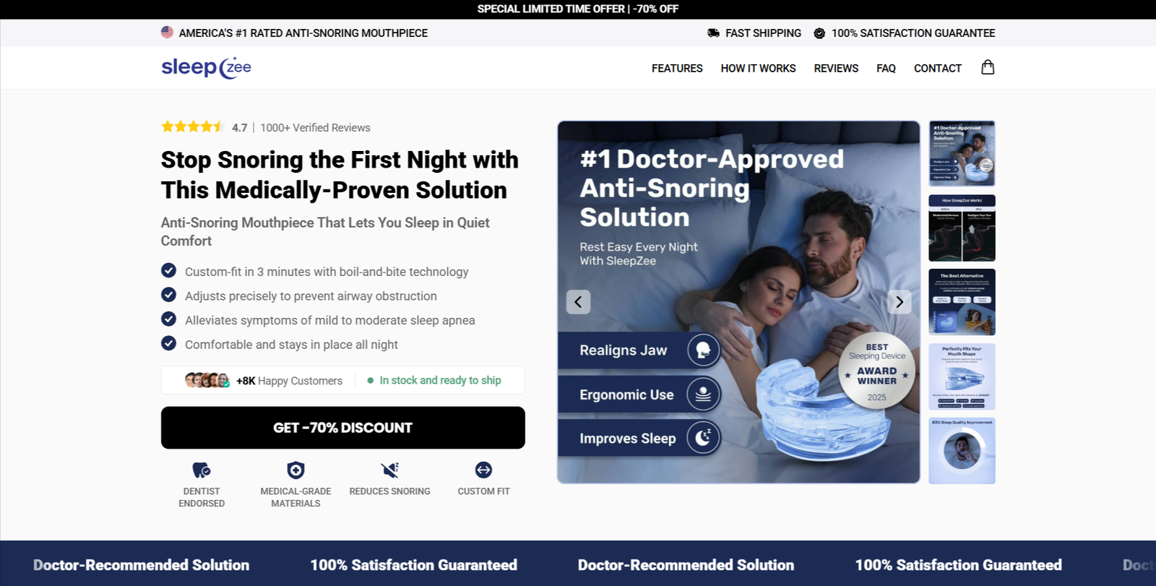Click the Ergonomic Use icon
This screenshot has height=586, width=1156.
[x=703, y=395]
